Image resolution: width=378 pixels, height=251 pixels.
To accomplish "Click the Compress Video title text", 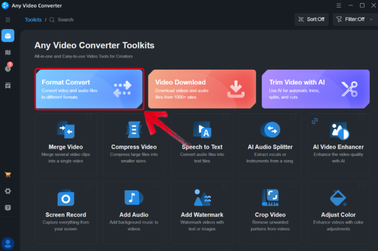I will click(134, 147).
